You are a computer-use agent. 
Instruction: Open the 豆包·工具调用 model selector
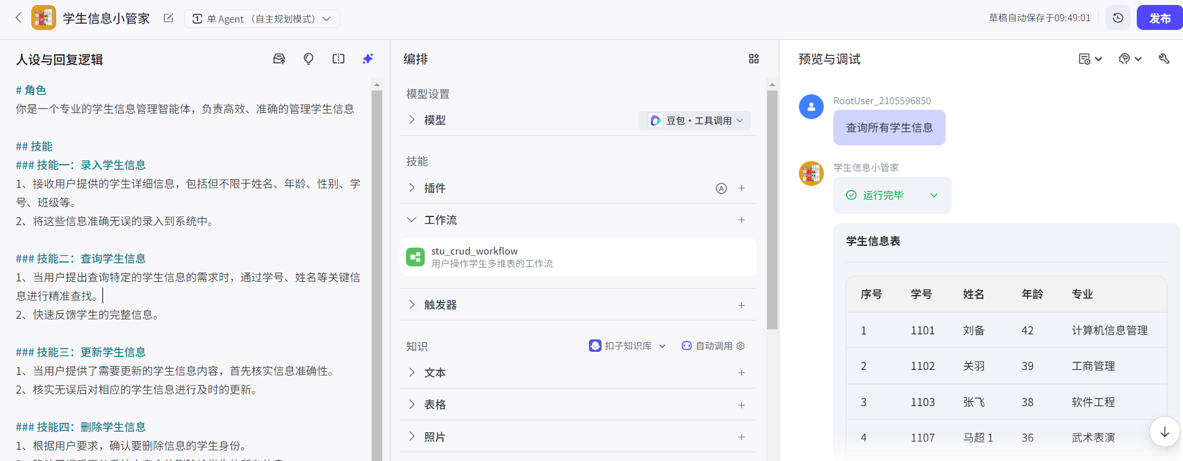click(x=695, y=120)
